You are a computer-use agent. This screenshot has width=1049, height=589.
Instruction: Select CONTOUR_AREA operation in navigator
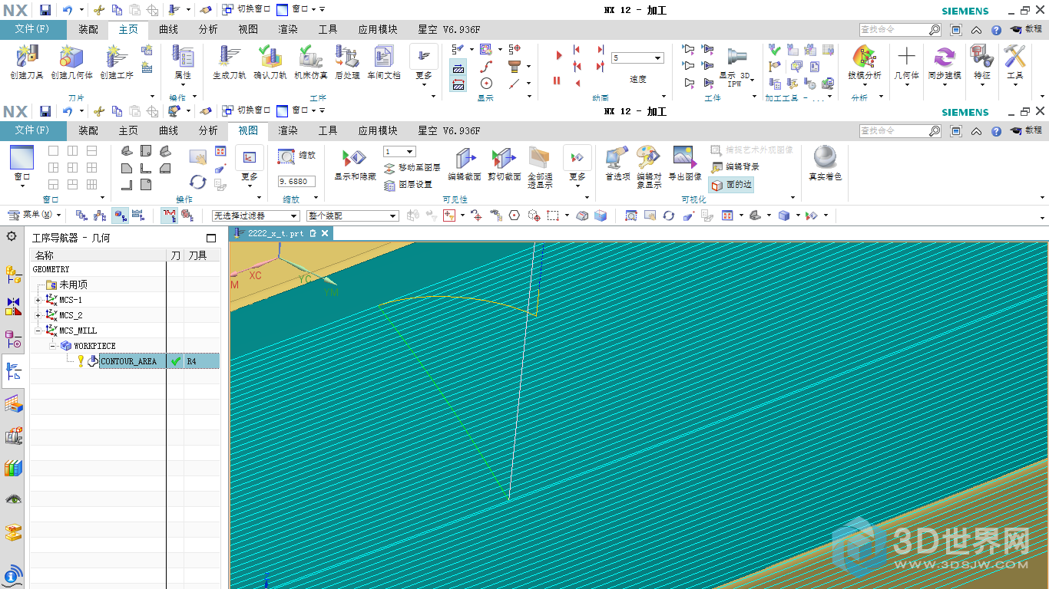(128, 361)
